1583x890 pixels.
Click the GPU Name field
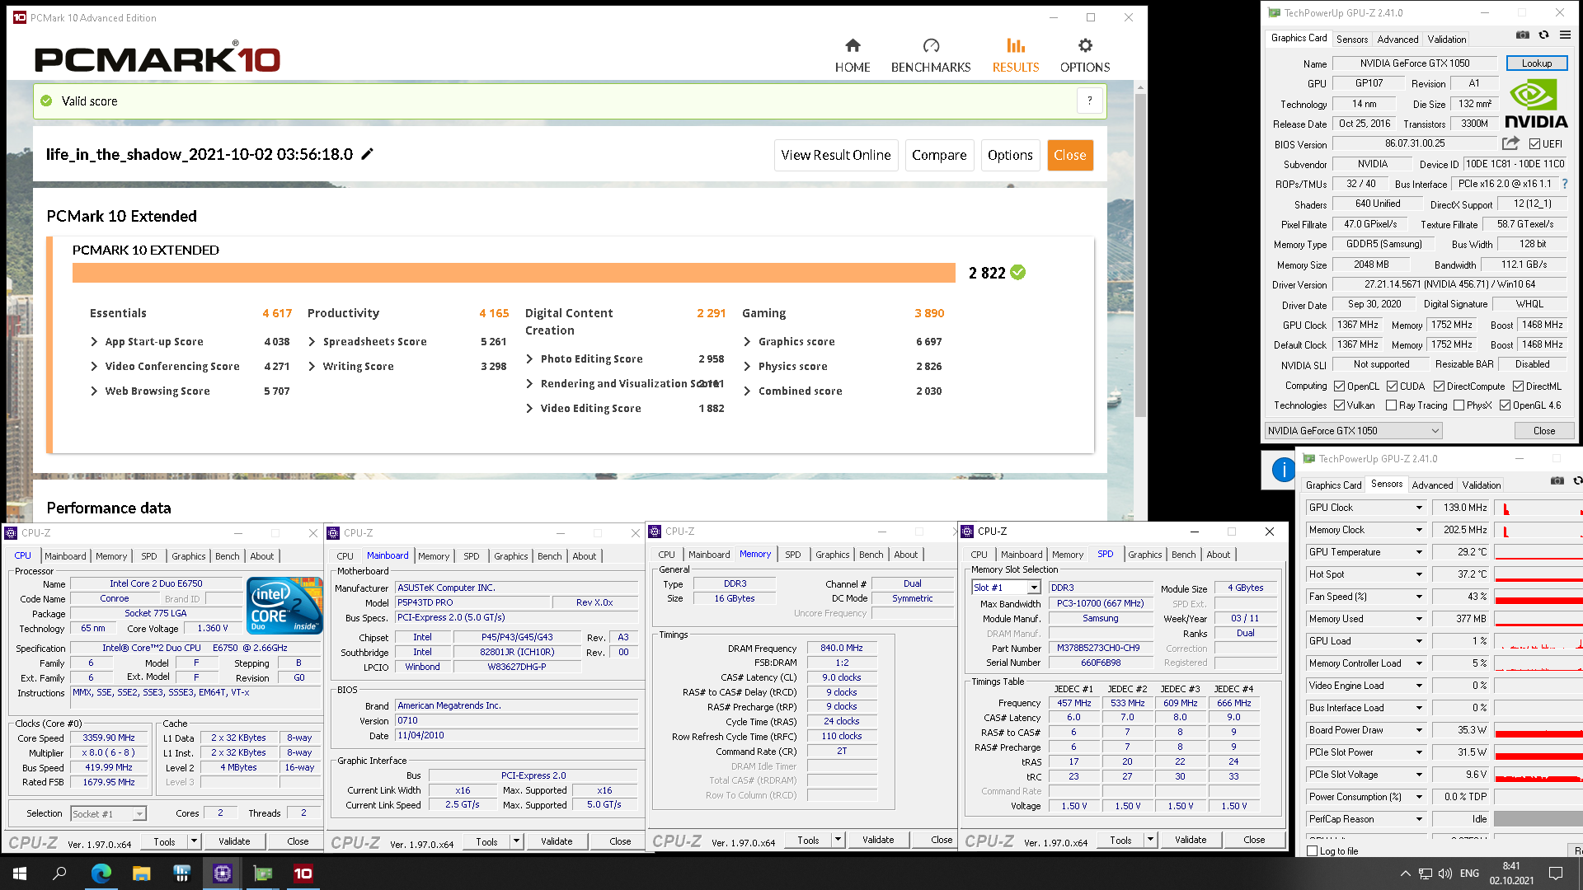click(1415, 63)
